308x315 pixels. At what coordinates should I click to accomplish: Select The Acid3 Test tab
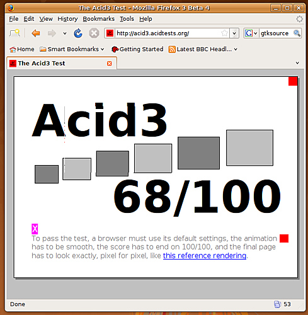pos(62,63)
